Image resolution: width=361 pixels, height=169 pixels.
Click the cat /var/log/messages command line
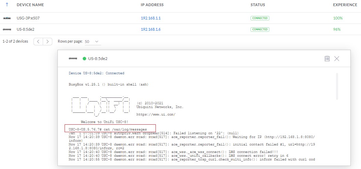click(108, 129)
